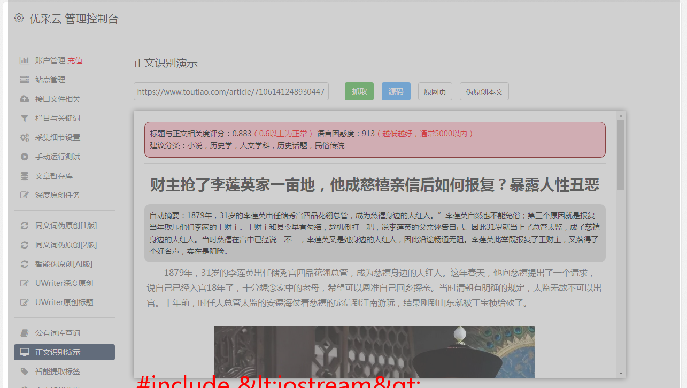Click the book icon for 公有词库查询
The image size is (687, 388).
[24, 333]
